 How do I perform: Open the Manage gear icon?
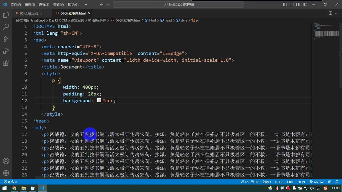click(6, 173)
